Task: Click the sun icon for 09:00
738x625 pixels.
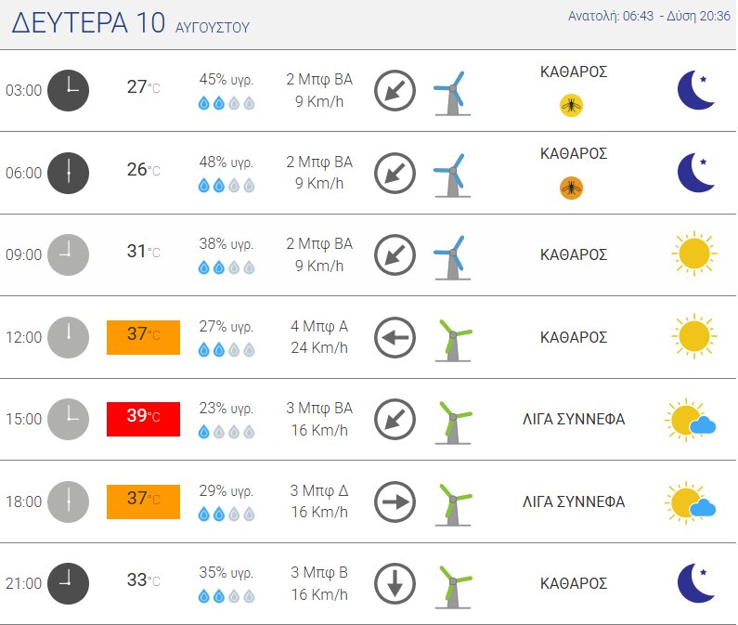Action: (x=694, y=254)
